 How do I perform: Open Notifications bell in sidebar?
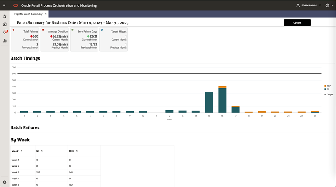[x=5, y=33]
